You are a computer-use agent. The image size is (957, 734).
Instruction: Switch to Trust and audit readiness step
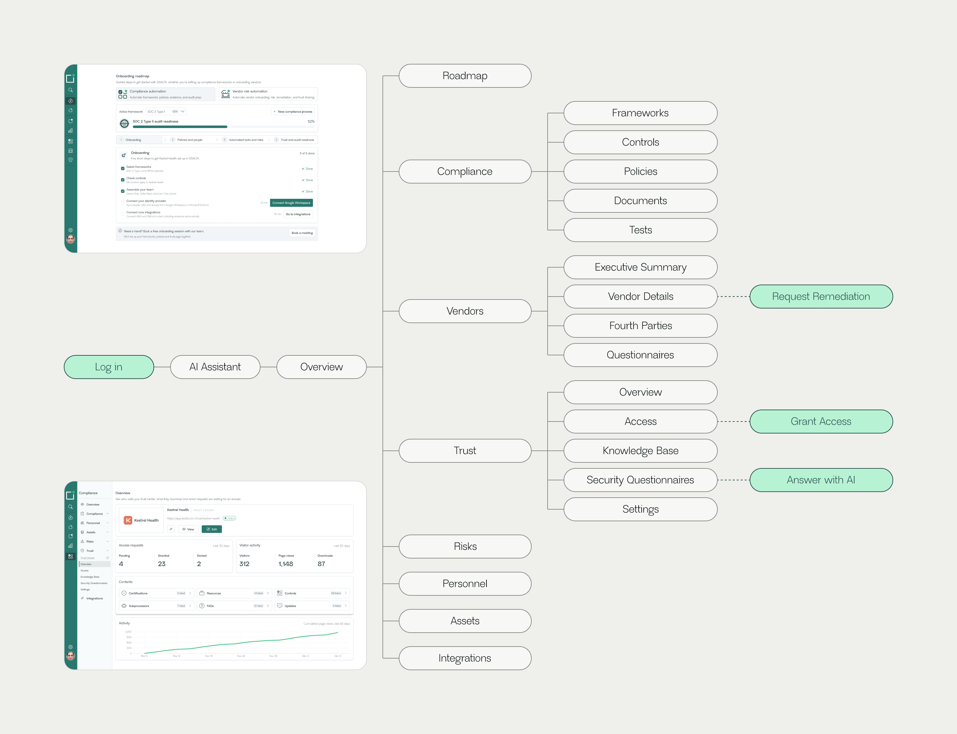[x=294, y=140]
